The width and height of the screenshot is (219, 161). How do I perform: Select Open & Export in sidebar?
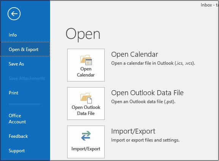pyautogui.click(x=25, y=49)
